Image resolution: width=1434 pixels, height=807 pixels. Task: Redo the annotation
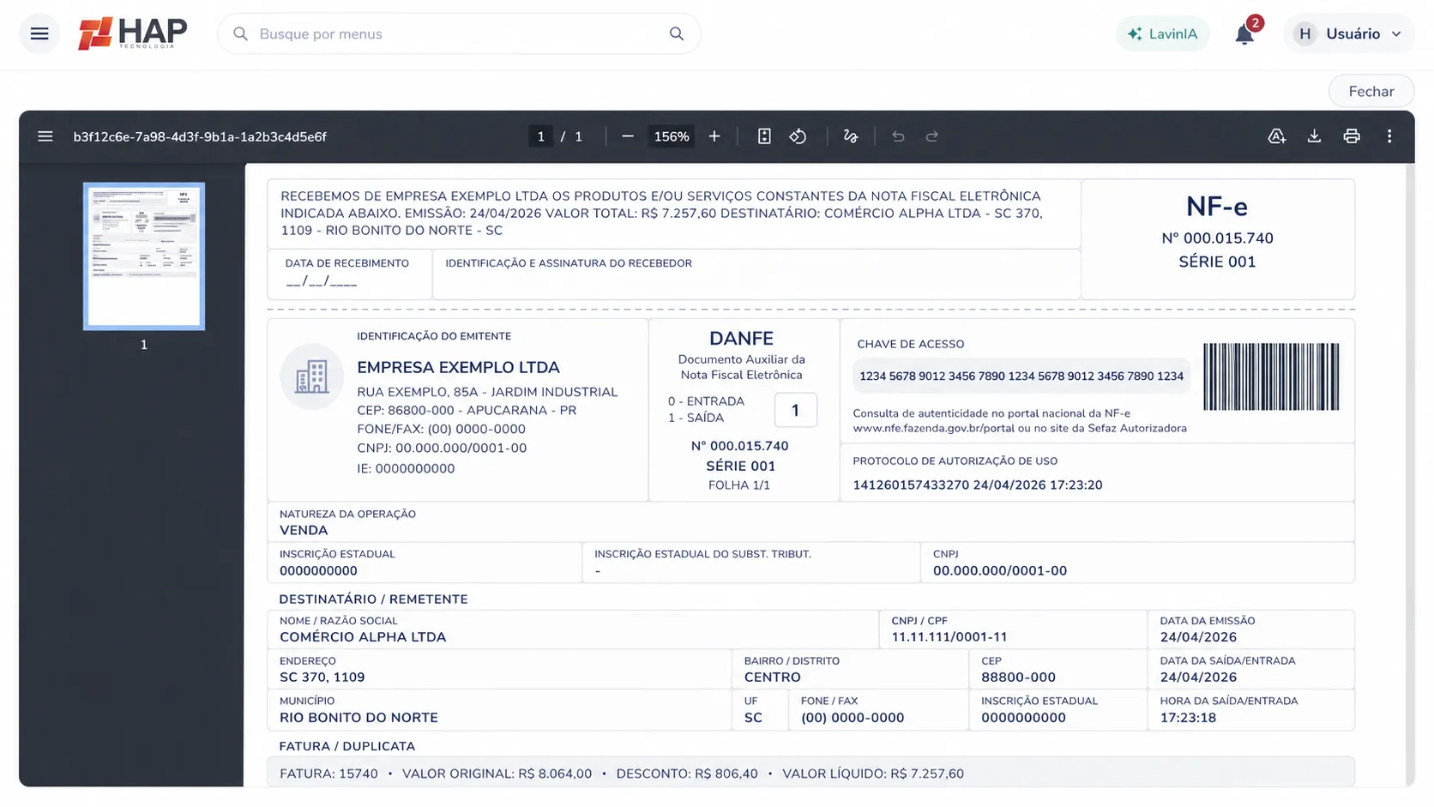[932, 136]
